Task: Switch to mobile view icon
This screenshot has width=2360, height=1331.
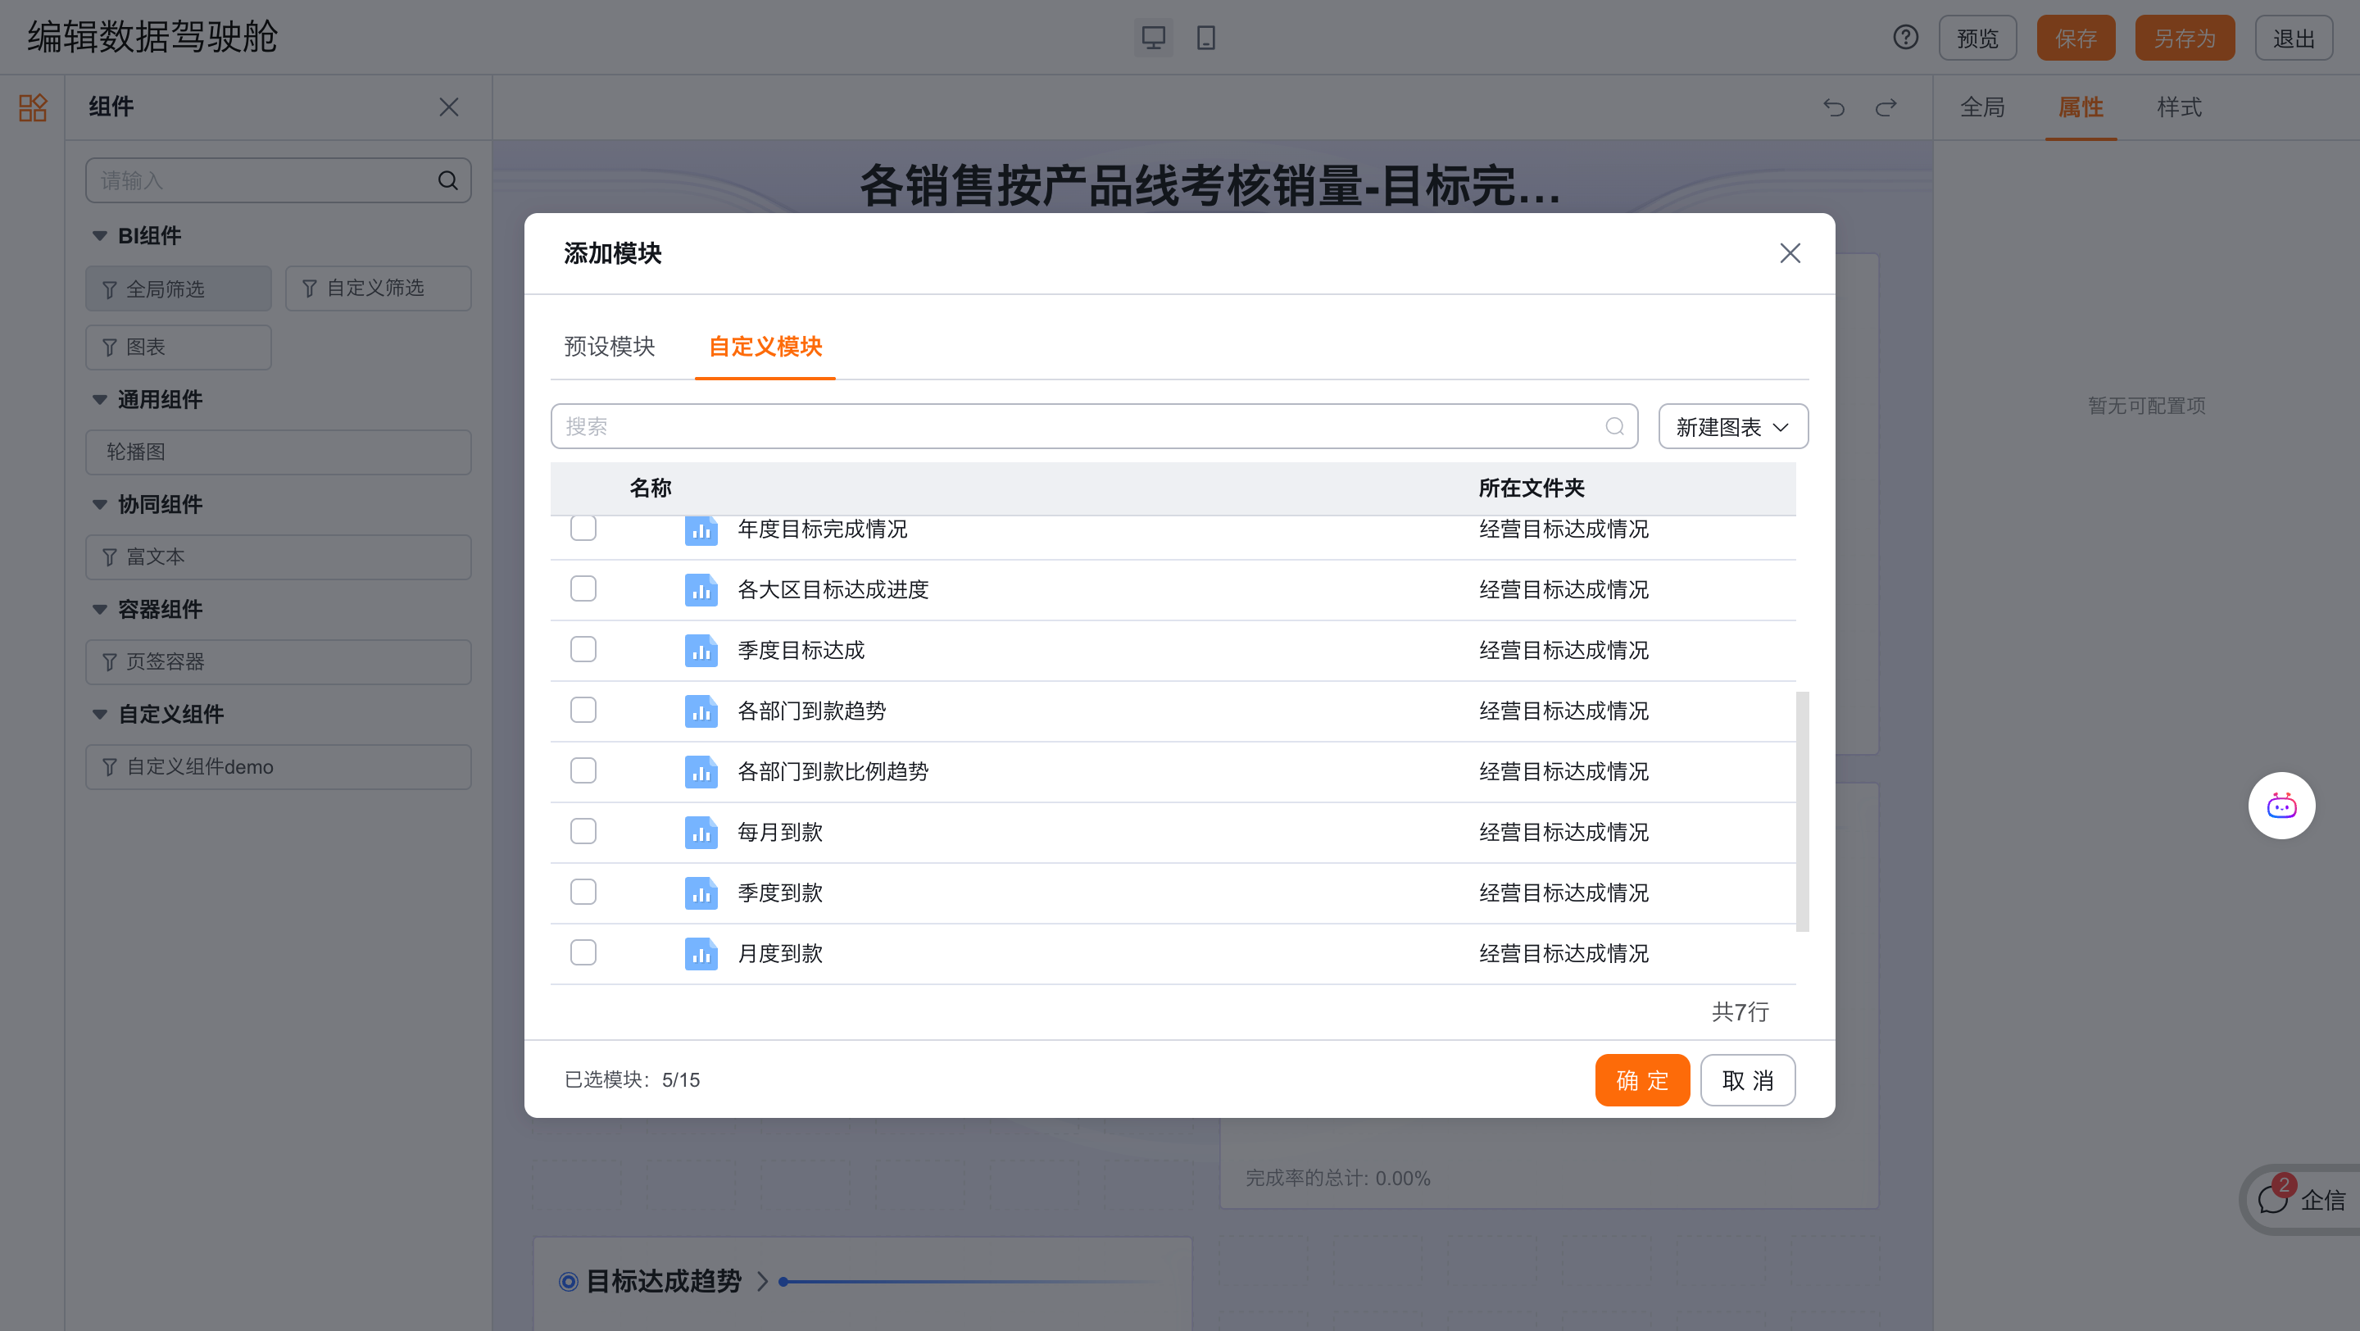Action: tap(1205, 38)
